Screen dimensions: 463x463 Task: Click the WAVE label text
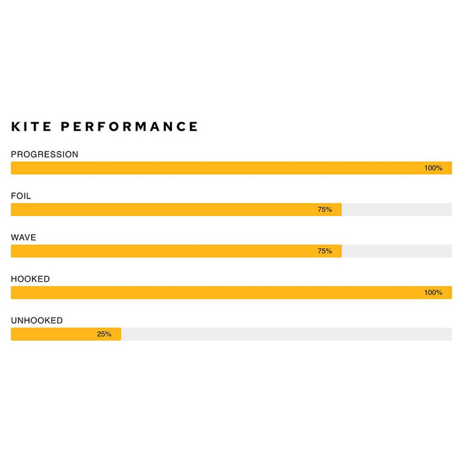click(24, 237)
